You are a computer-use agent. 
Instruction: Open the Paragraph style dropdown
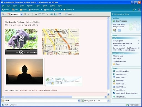coord(22,14)
